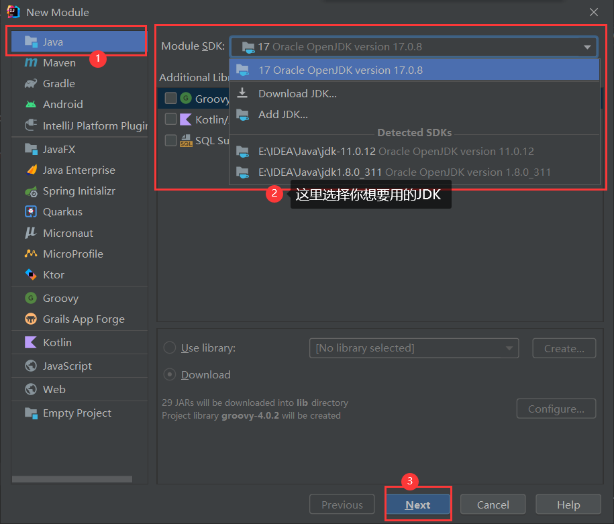Enable the Kotlin/JVM library checkbox
This screenshot has width=614, height=524.
pos(170,119)
